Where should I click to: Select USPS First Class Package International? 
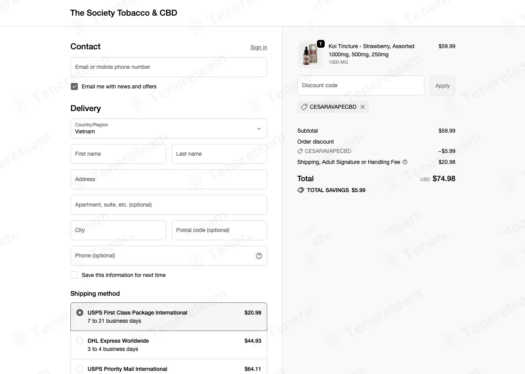(80, 313)
